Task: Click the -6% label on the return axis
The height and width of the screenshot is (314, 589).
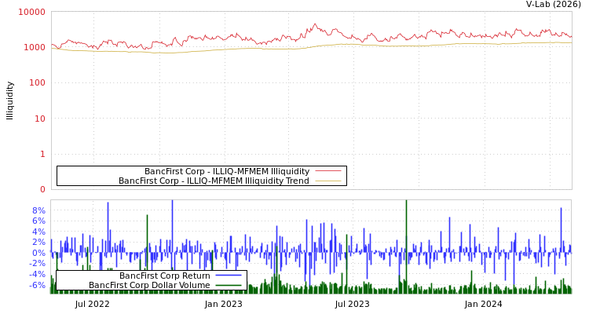Action: [x=37, y=285]
